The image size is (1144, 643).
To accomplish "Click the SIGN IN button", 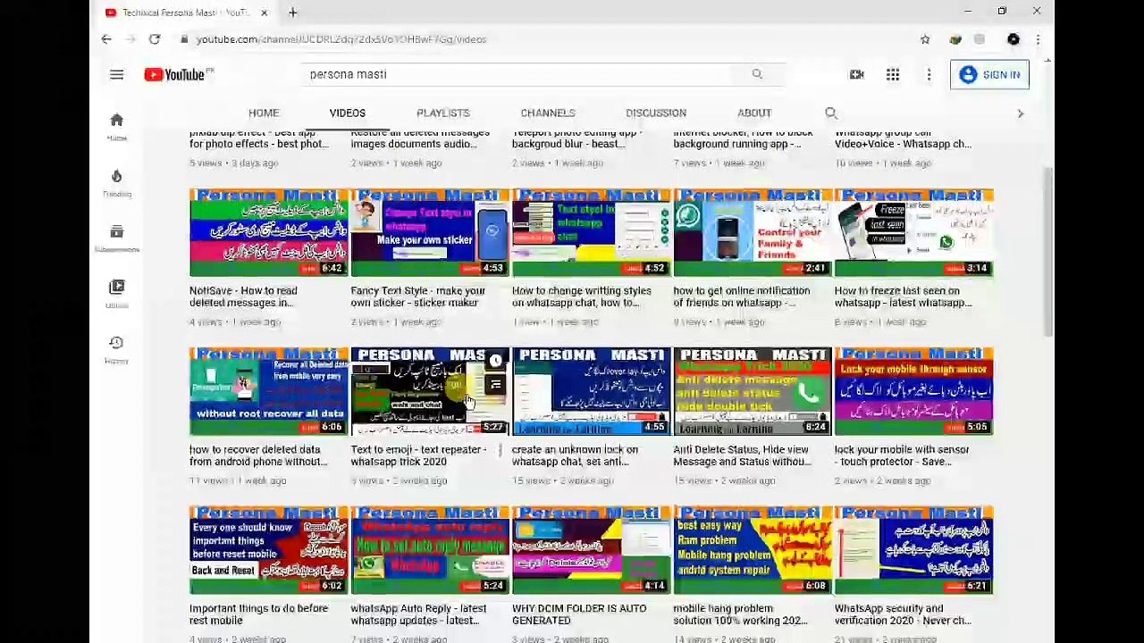I will pyautogui.click(x=989, y=75).
